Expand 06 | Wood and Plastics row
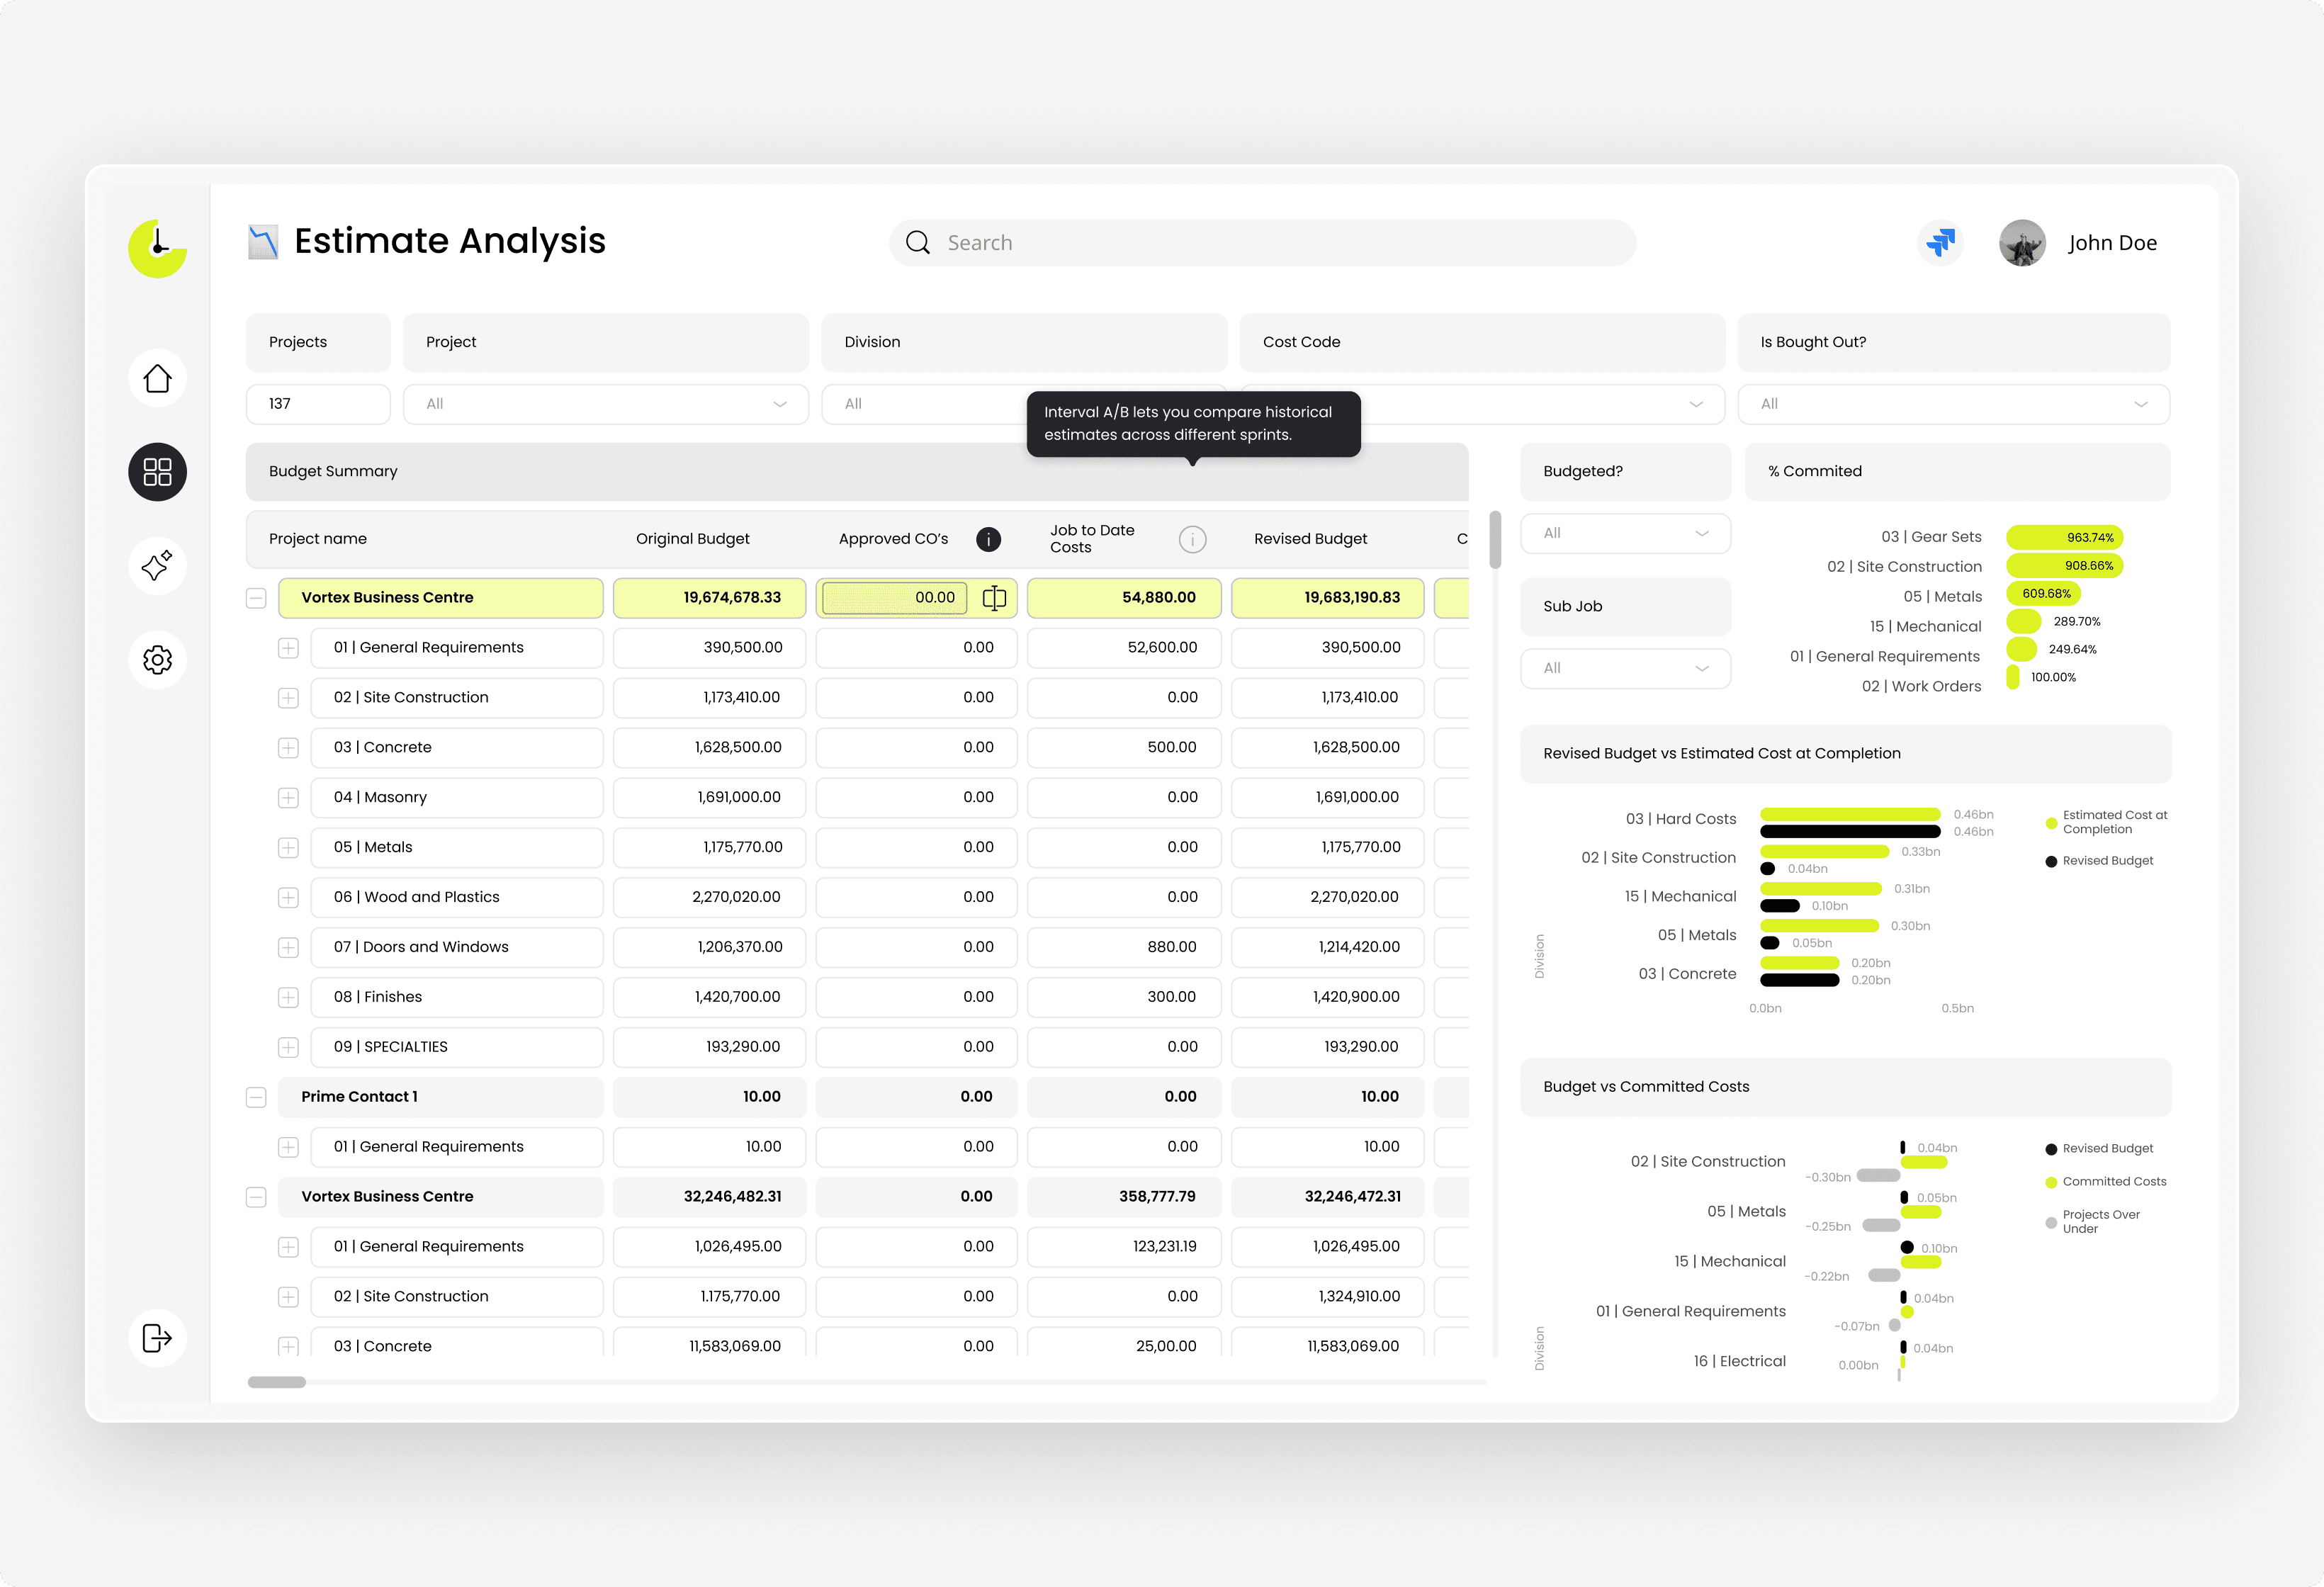 pyautogui.click(x=288, y=898)
